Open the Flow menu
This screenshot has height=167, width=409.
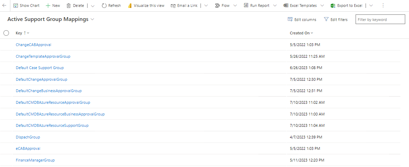[x=226, y=5]
